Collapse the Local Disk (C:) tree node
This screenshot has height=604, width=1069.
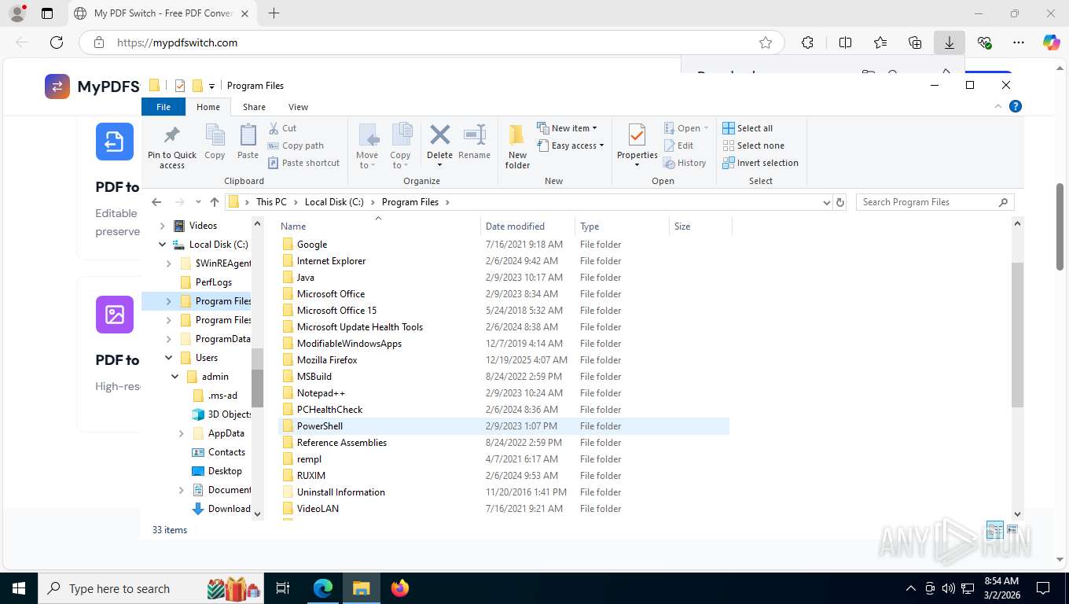tap(163, 245)
